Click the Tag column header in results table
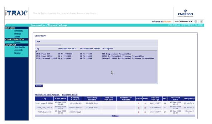The image size is (212, 124). [44, 99]
